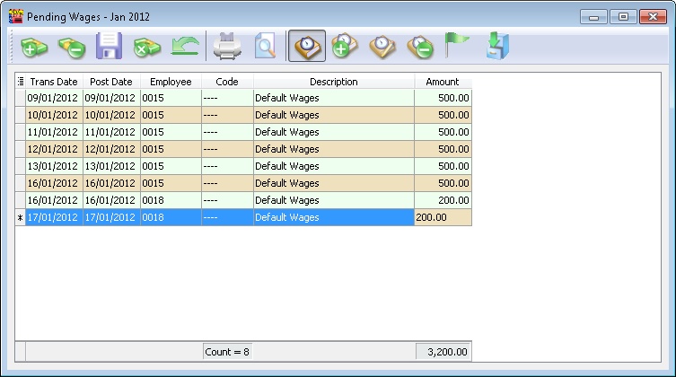Image resolution: width=676 pixels, height=377 pixels.
Task: Maximize the Pending Wages window
Action: (x=623, y=17)
